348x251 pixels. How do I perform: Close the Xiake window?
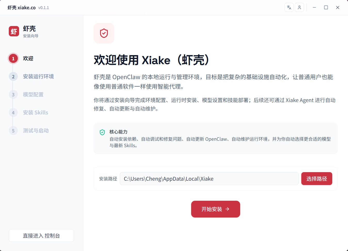[338, 7]
